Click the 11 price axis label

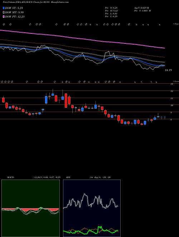click(171, 98)
